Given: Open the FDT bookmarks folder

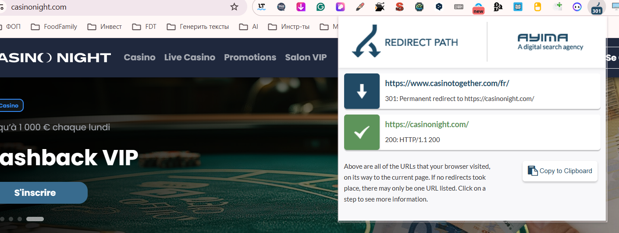Looking at the screenshot, I should [x=144, y=27].
